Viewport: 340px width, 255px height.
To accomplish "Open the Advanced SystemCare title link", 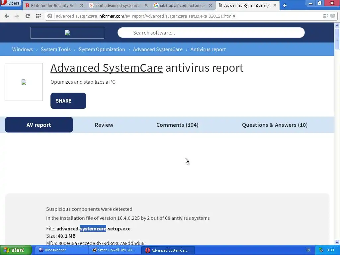I will pyautogui.click(x=107, y=68).
